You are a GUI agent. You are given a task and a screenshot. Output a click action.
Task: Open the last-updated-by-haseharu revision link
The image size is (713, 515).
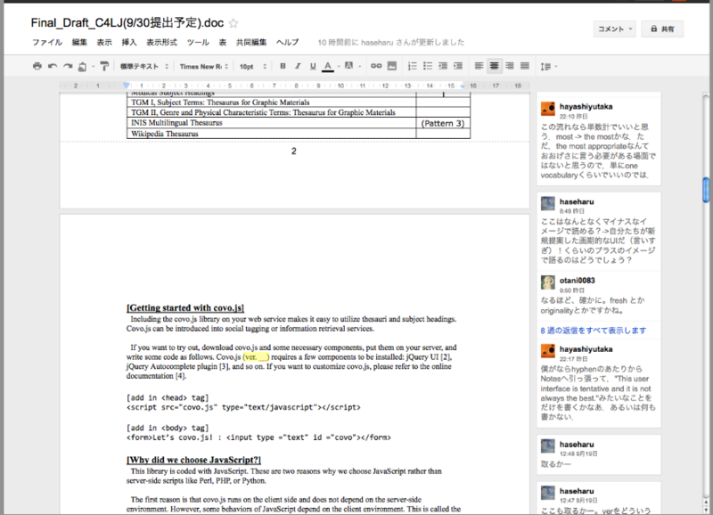391,42
